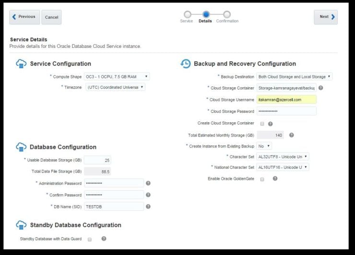Show help for Create Cloud Storage Container
The height and width of the screenshot is (255, 355).
[x=270, y=124]
